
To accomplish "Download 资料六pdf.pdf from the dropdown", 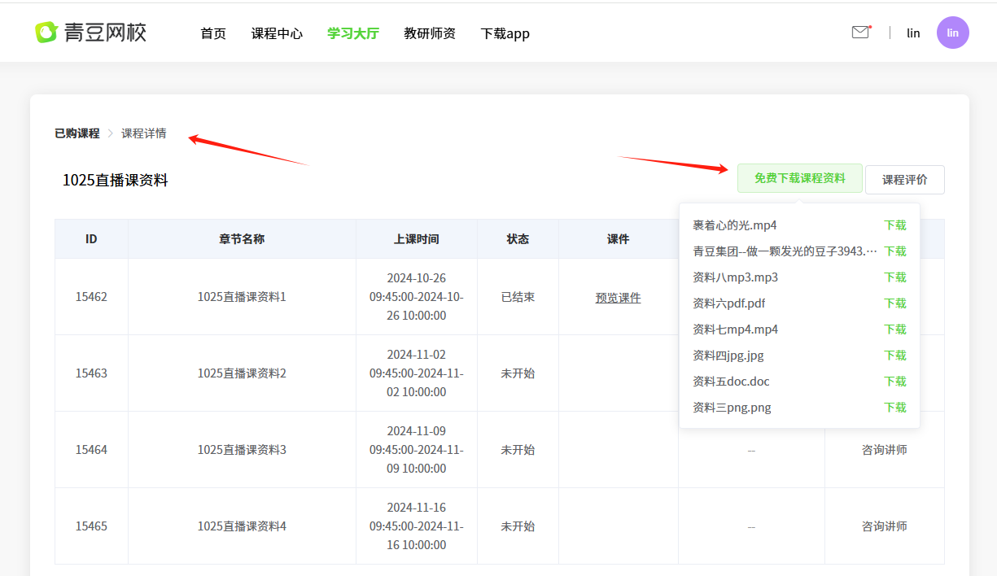I will point(895,303).
